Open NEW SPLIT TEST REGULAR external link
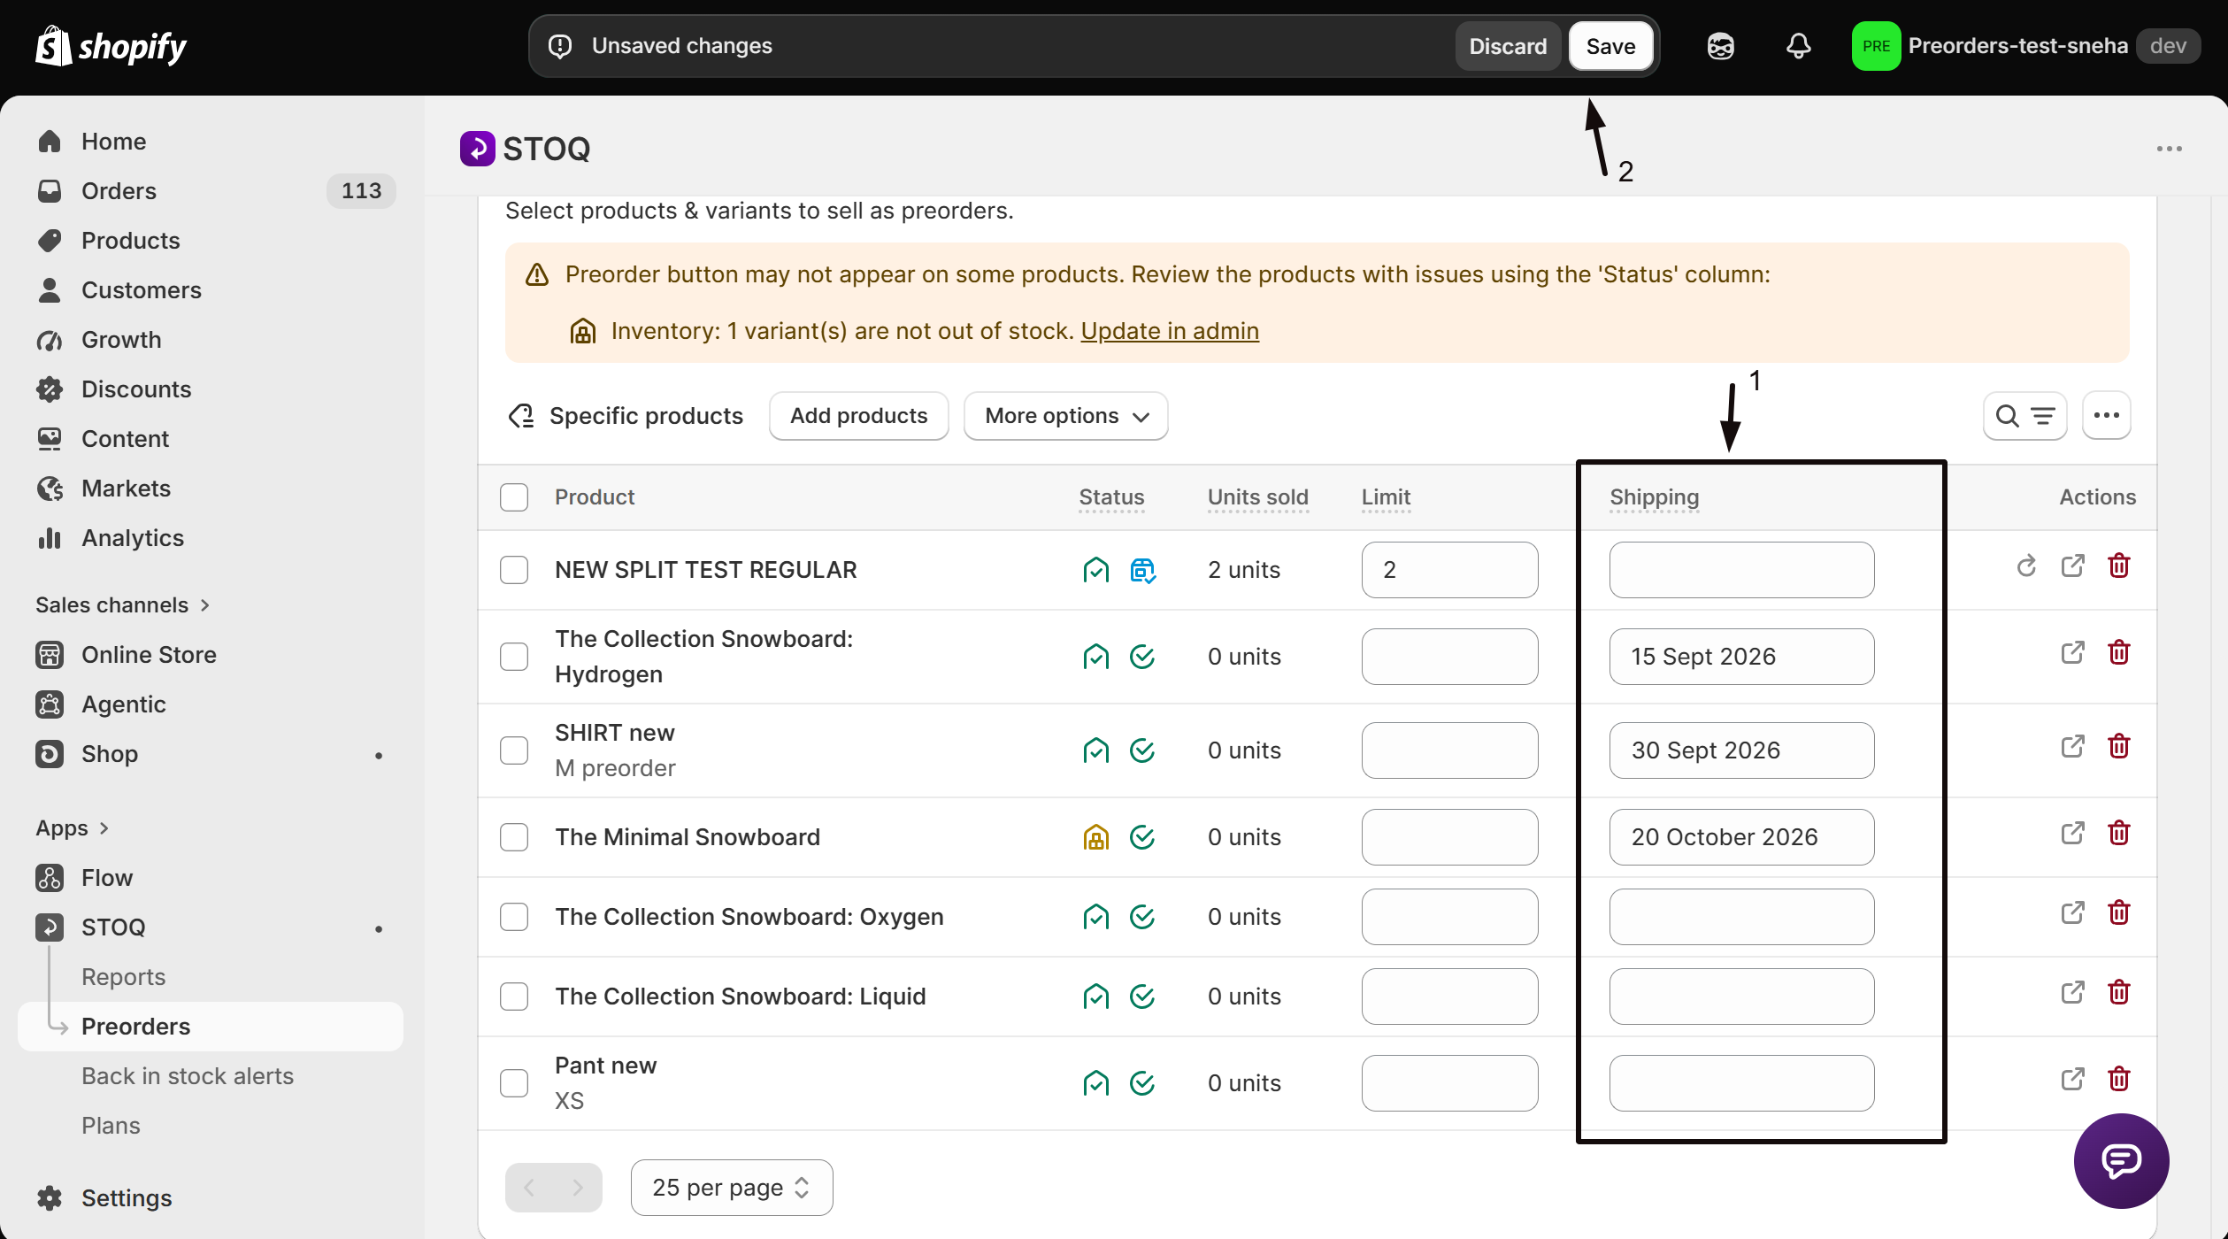The image size is (2228, 1239). point(2072,566)
